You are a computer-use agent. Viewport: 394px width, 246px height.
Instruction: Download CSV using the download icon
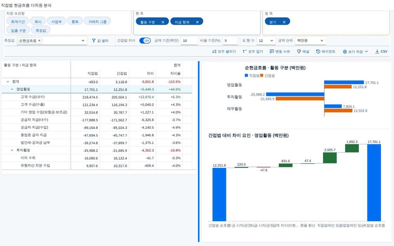click(x=377, y=51)
